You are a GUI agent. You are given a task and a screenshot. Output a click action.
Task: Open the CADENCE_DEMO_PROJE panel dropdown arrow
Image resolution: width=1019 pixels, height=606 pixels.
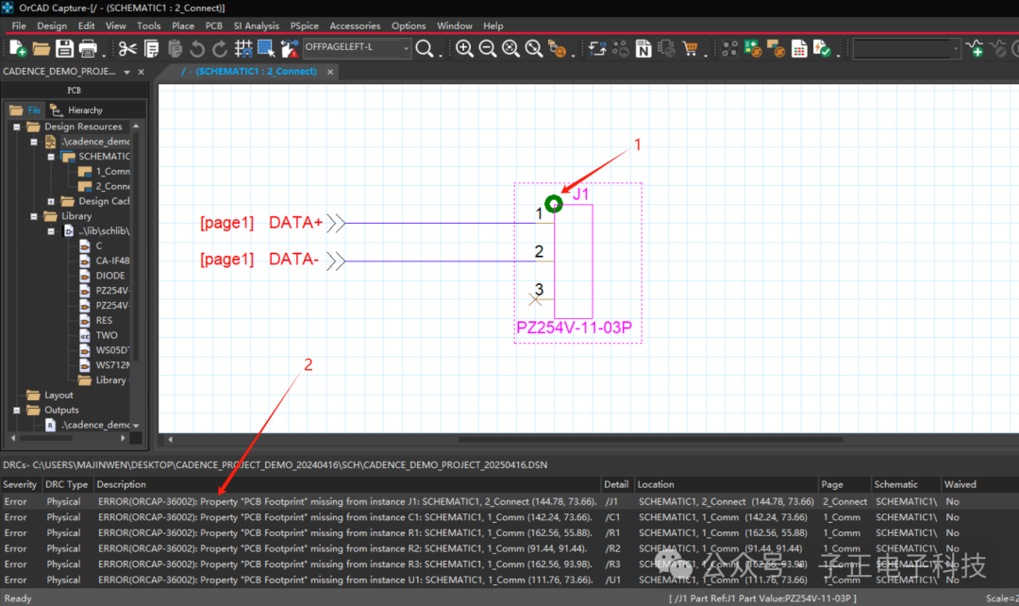(126, 72)
